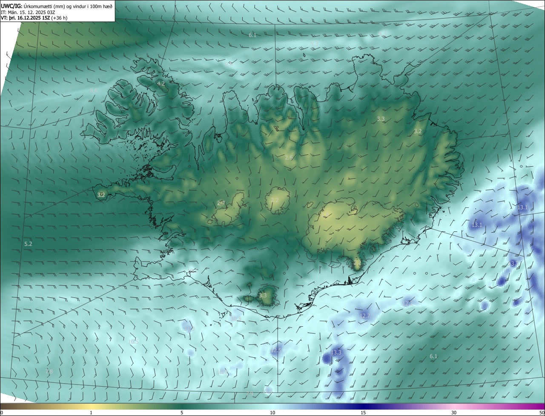545x416 pixels.
Task: Click the color scale tick label 15
Action: coord(363,413)
